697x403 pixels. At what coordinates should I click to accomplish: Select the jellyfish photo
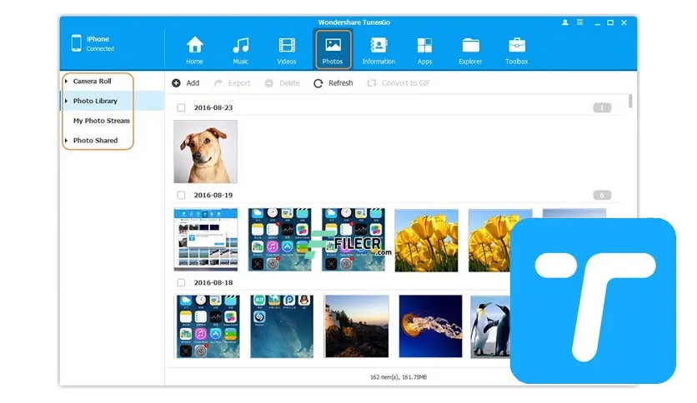430,326
